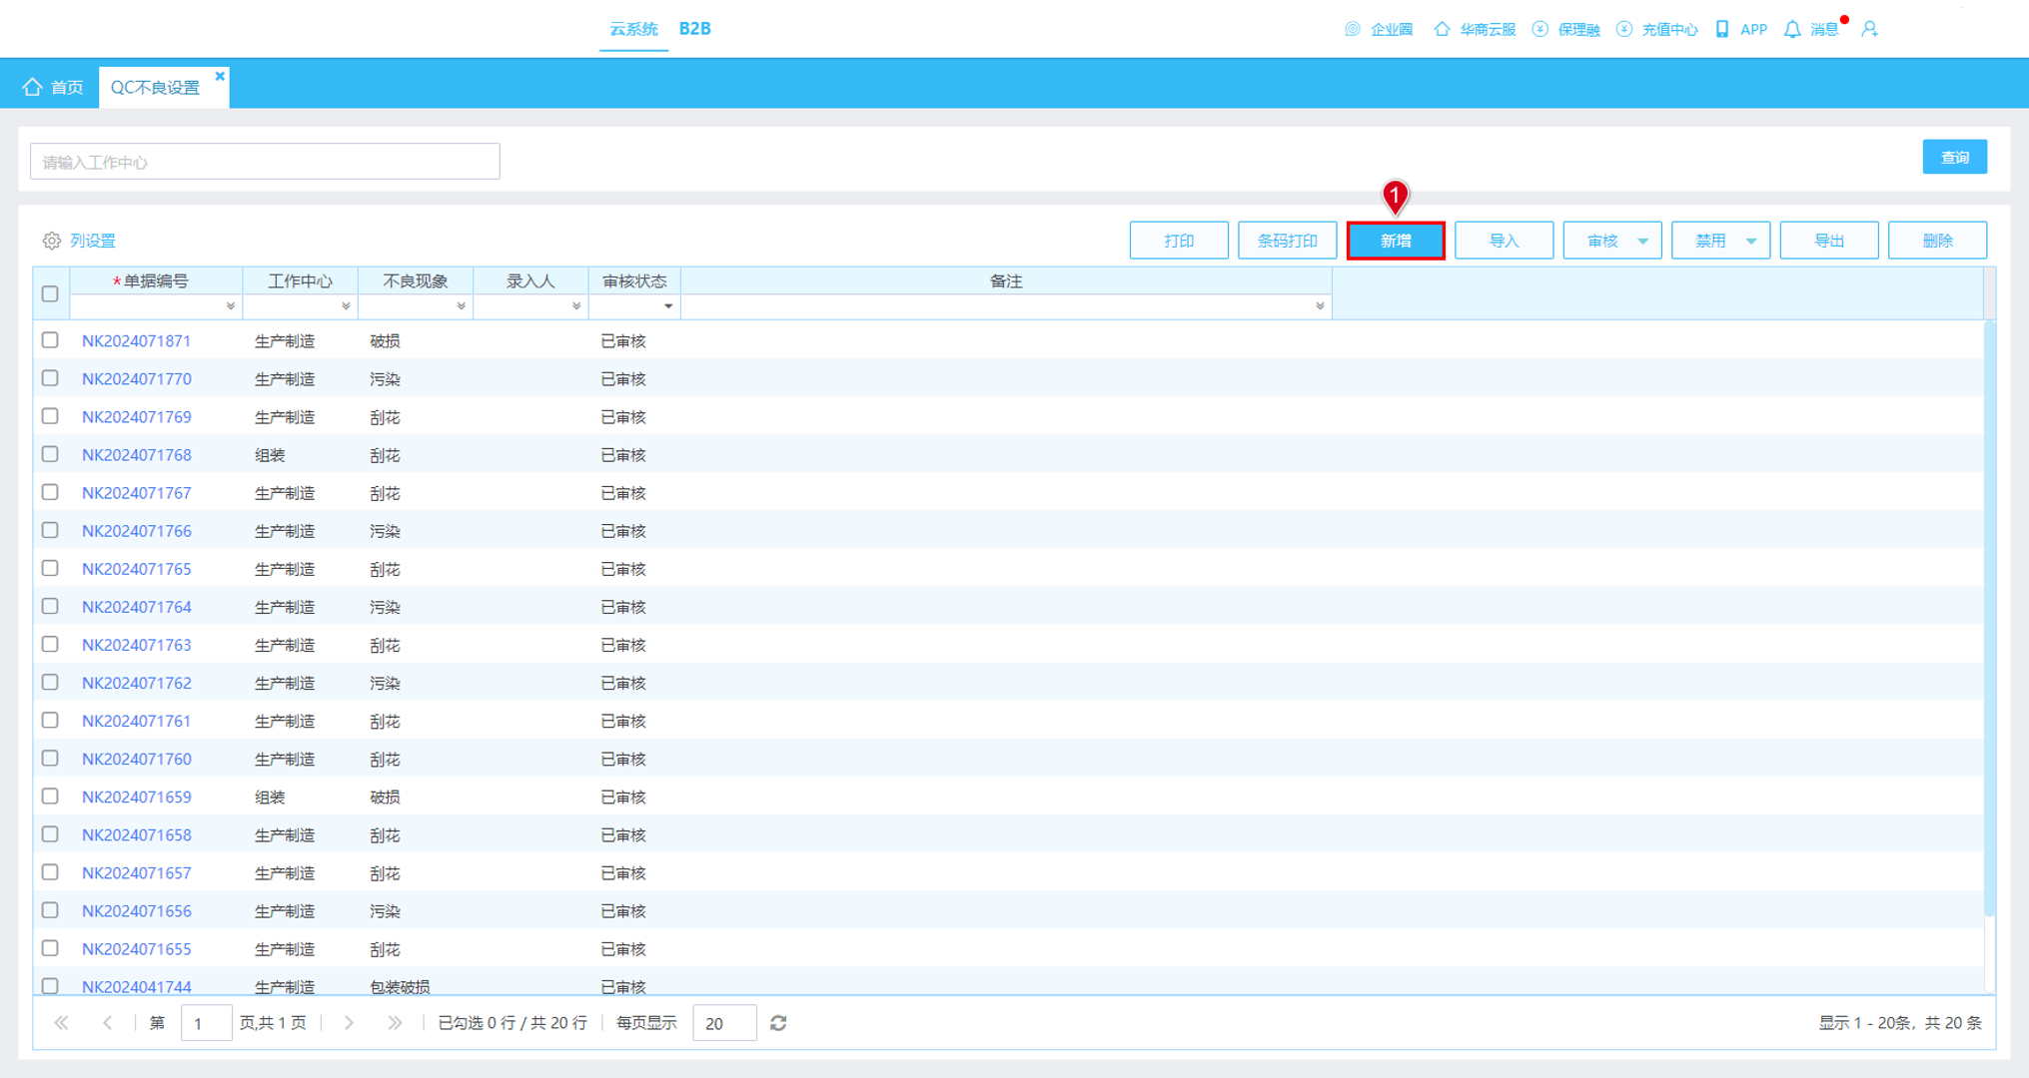Open 华商云服 house icon
This screenshot has width=2029, height=1078.
tap(1442, 29)
